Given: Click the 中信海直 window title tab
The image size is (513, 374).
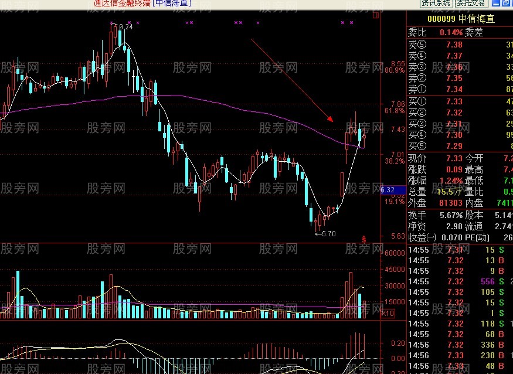Looking at the screenshot, I should pyautogui.click(x=172, y=4).
